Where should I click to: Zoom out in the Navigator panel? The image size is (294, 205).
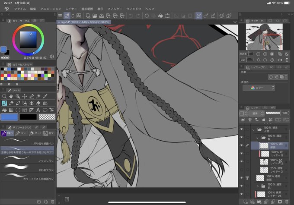[258, 54]
